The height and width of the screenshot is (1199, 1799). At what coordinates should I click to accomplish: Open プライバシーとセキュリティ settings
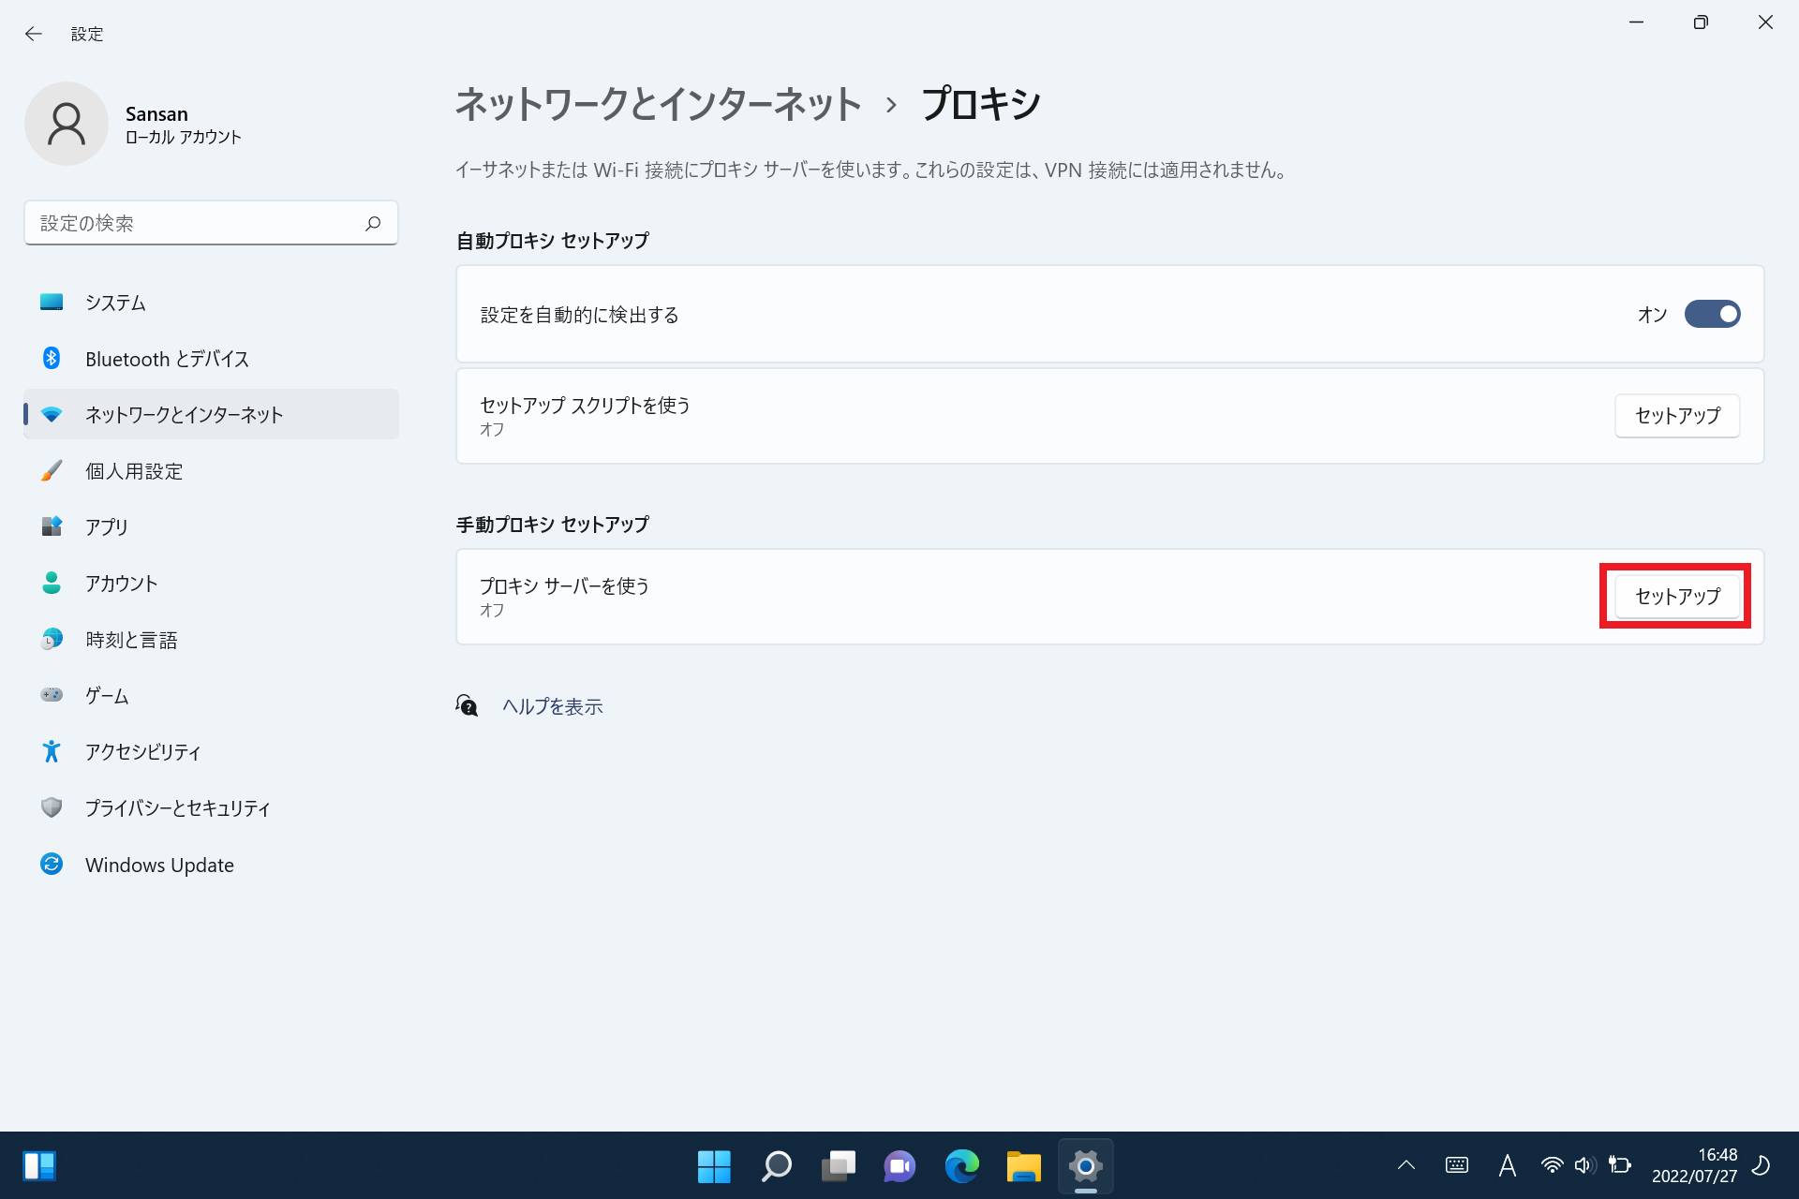point(177,807)
